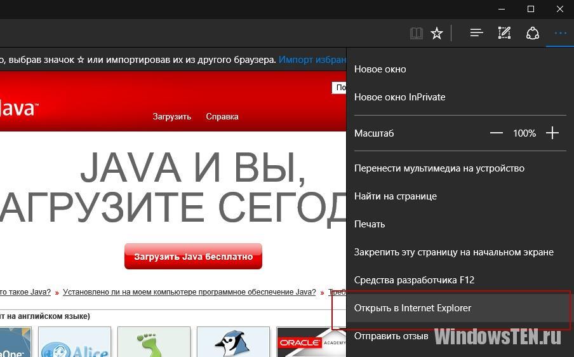This screenshot has width=574, height=357.
Task: Click the 100% zoom level value
Action: point(524,133)
